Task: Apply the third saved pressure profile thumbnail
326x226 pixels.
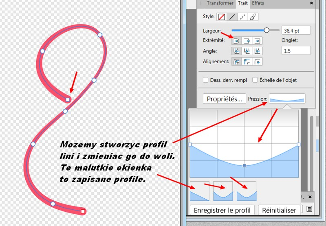Action: pos(247,191)
